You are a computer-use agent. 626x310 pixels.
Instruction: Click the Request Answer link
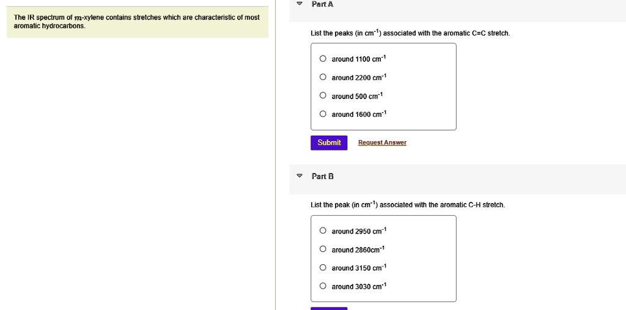click(x=382, y=142)
